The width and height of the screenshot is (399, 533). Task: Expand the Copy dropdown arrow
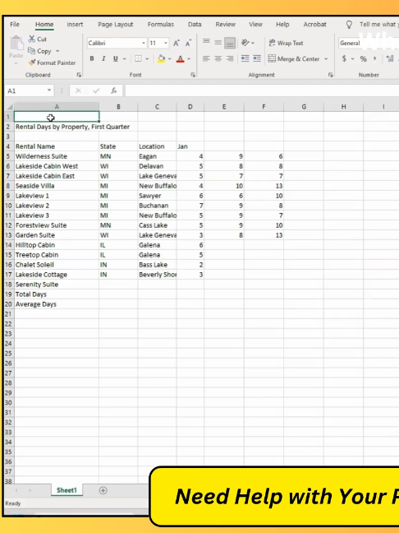coord(57,51)
